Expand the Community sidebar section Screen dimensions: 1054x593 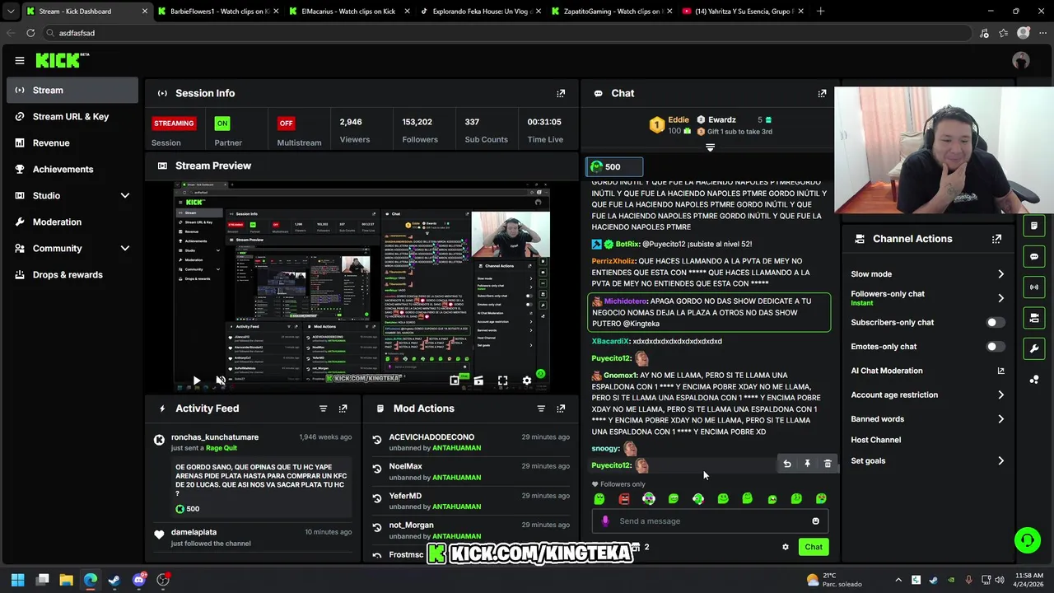point(125,249)
